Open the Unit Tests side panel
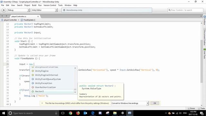206x116 pixels. point(205,53)
